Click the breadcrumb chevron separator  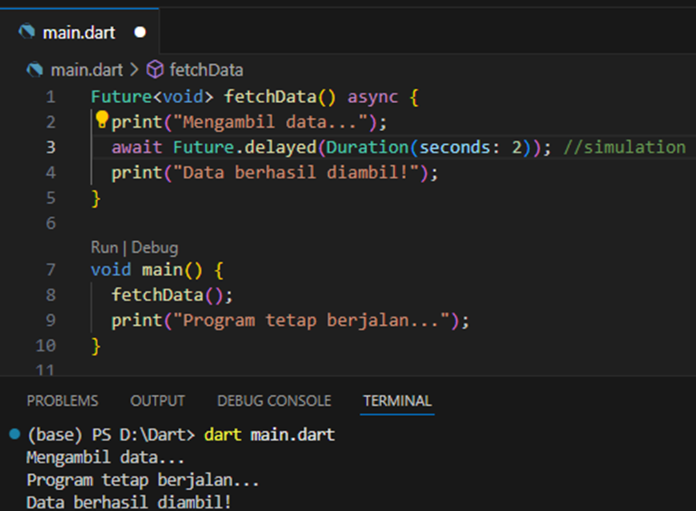click(x=134, y=70)
